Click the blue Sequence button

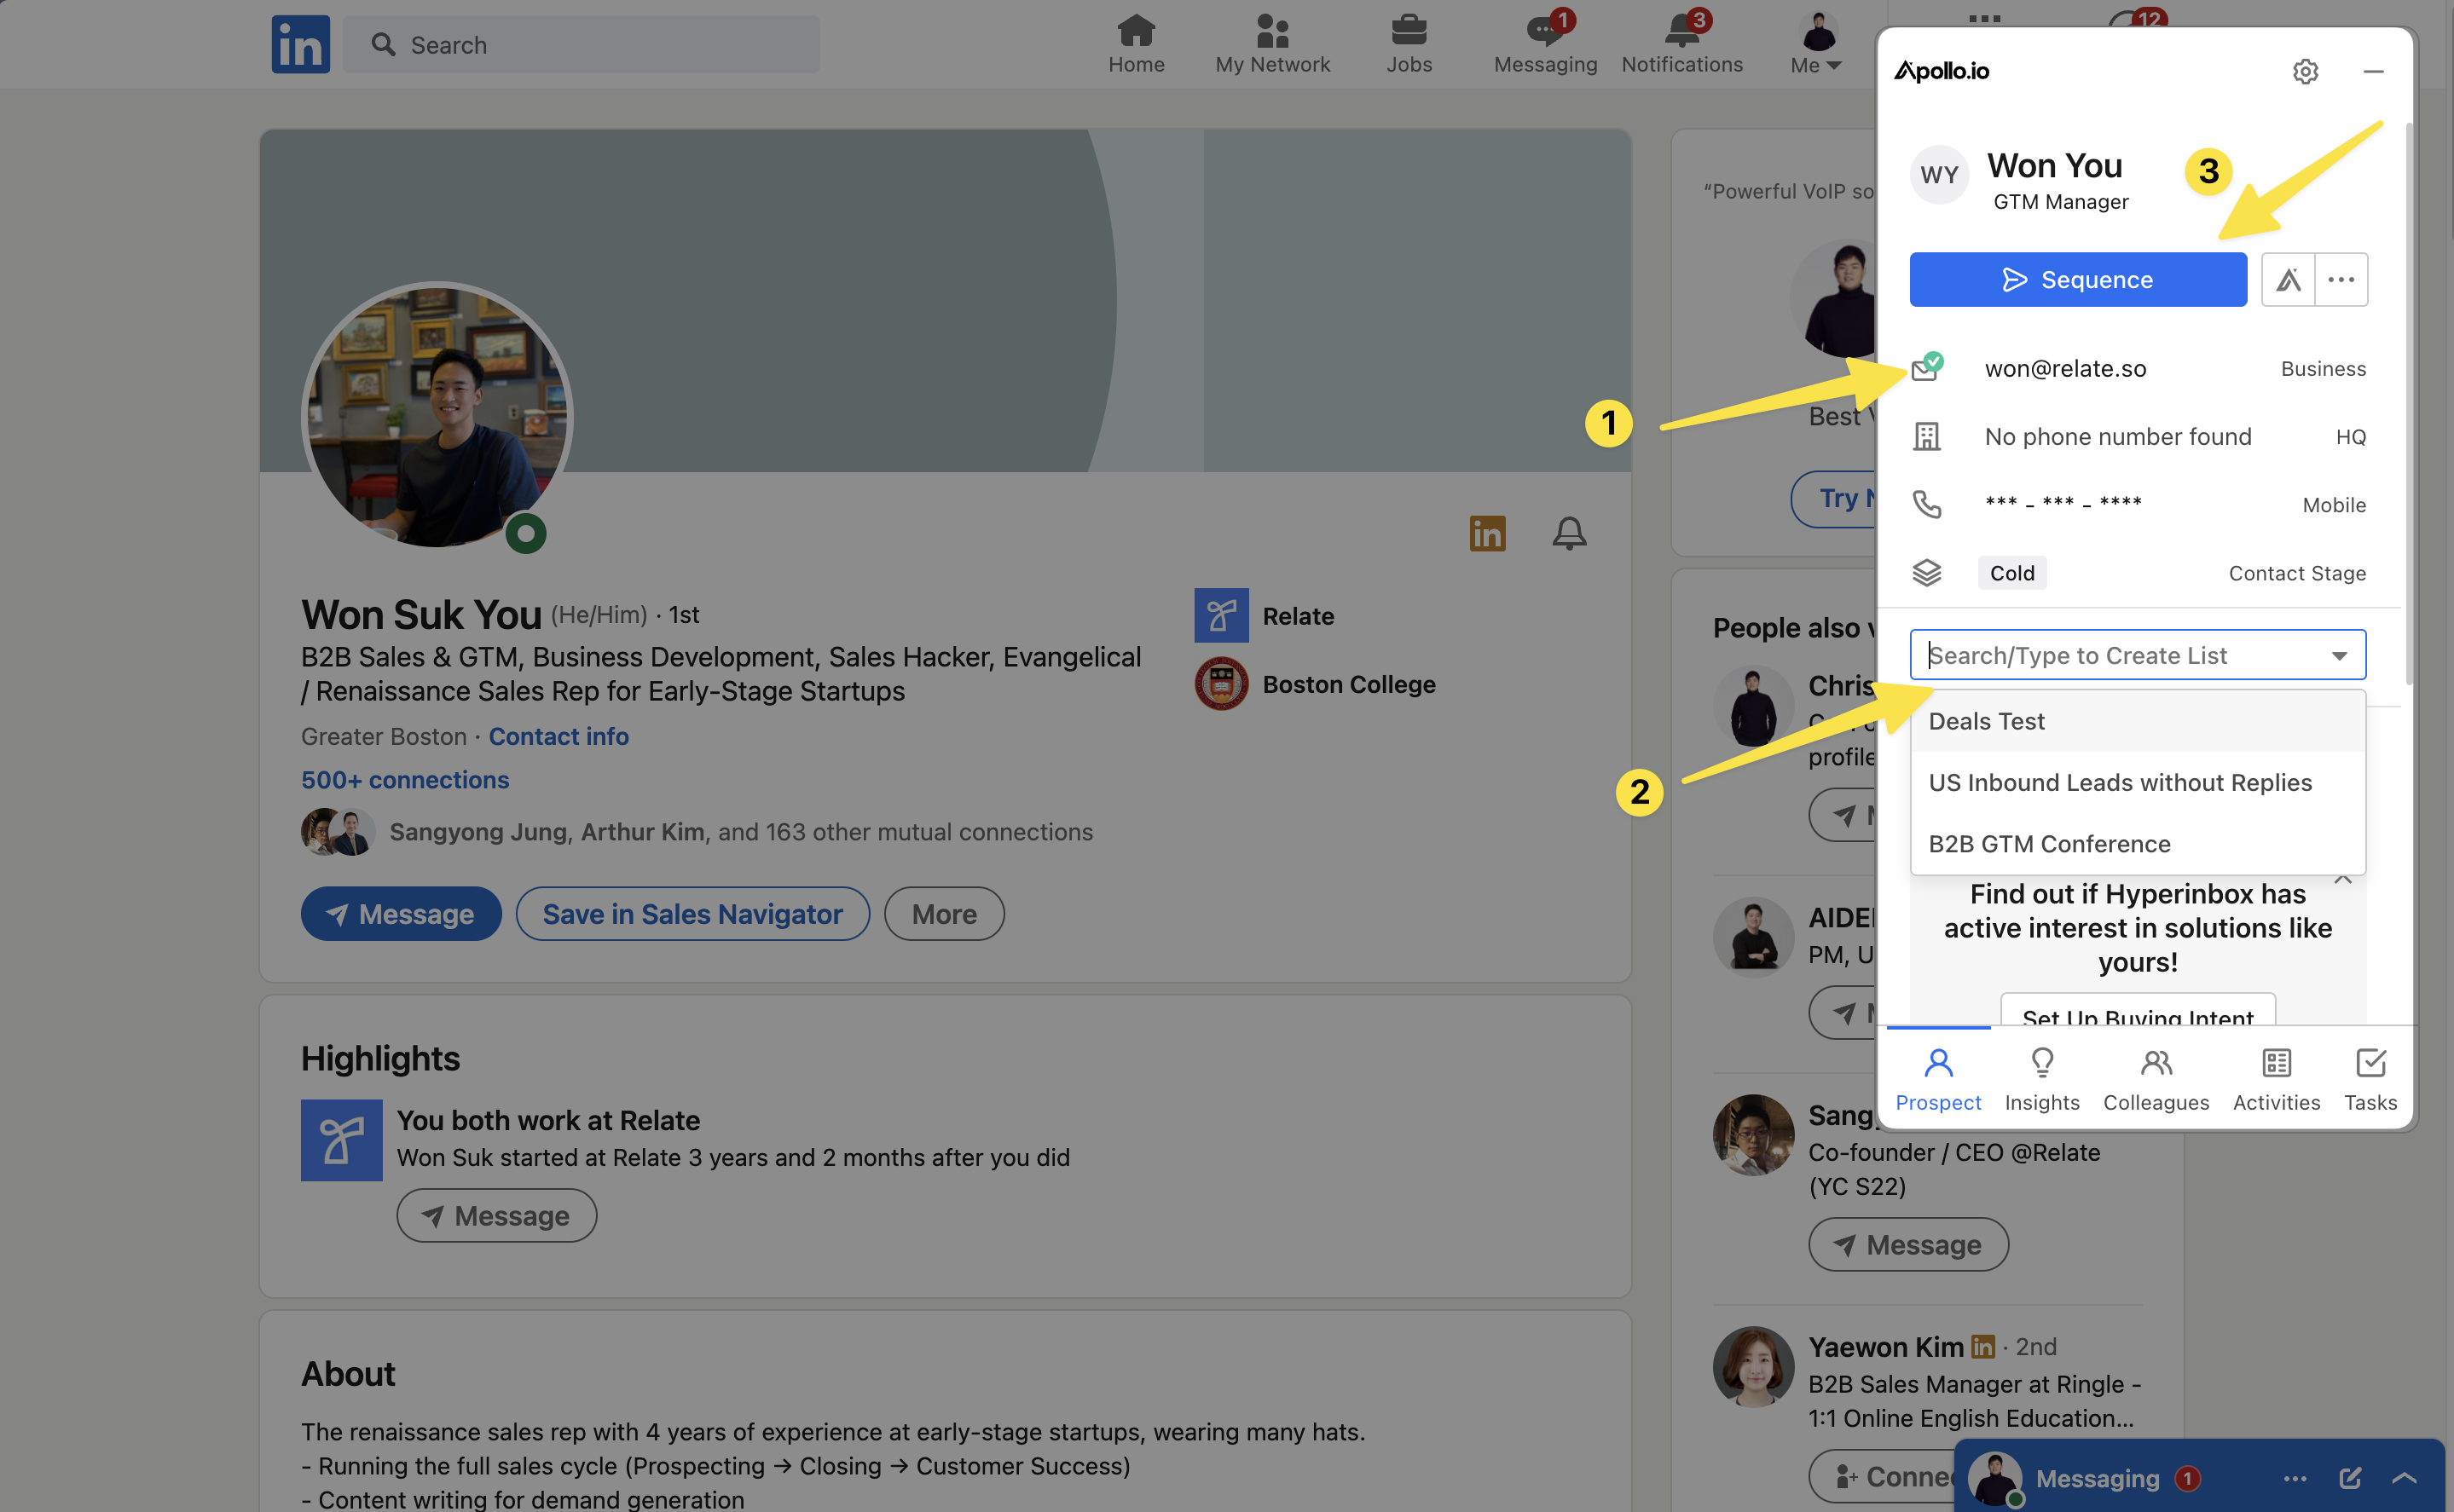pyautogui.click(x=2077, y=279)
